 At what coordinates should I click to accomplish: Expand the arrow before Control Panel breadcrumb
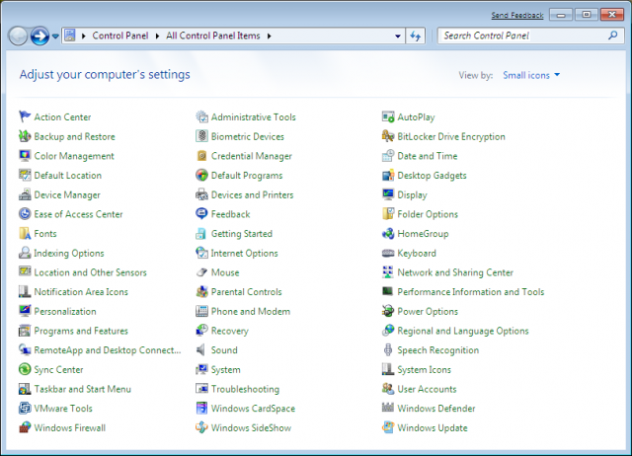[84, 36]
